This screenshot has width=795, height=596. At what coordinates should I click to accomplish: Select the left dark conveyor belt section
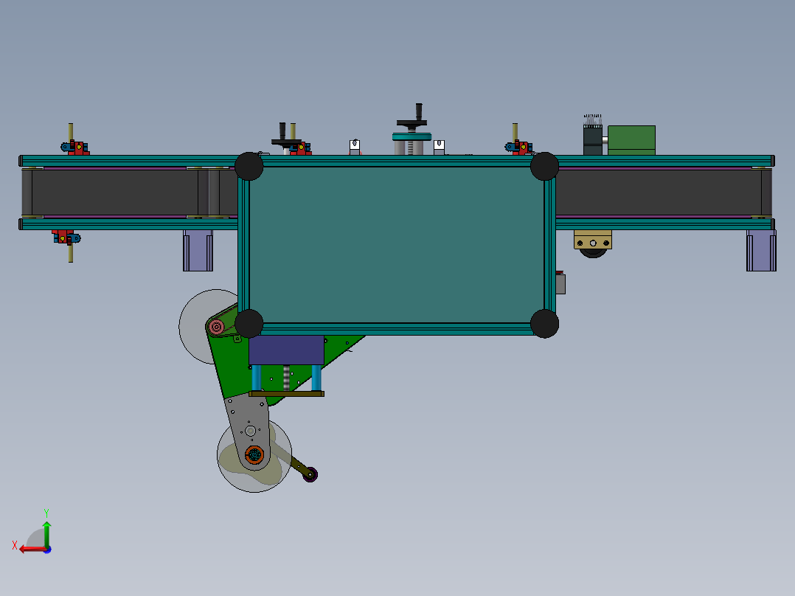tap(114, 192)
